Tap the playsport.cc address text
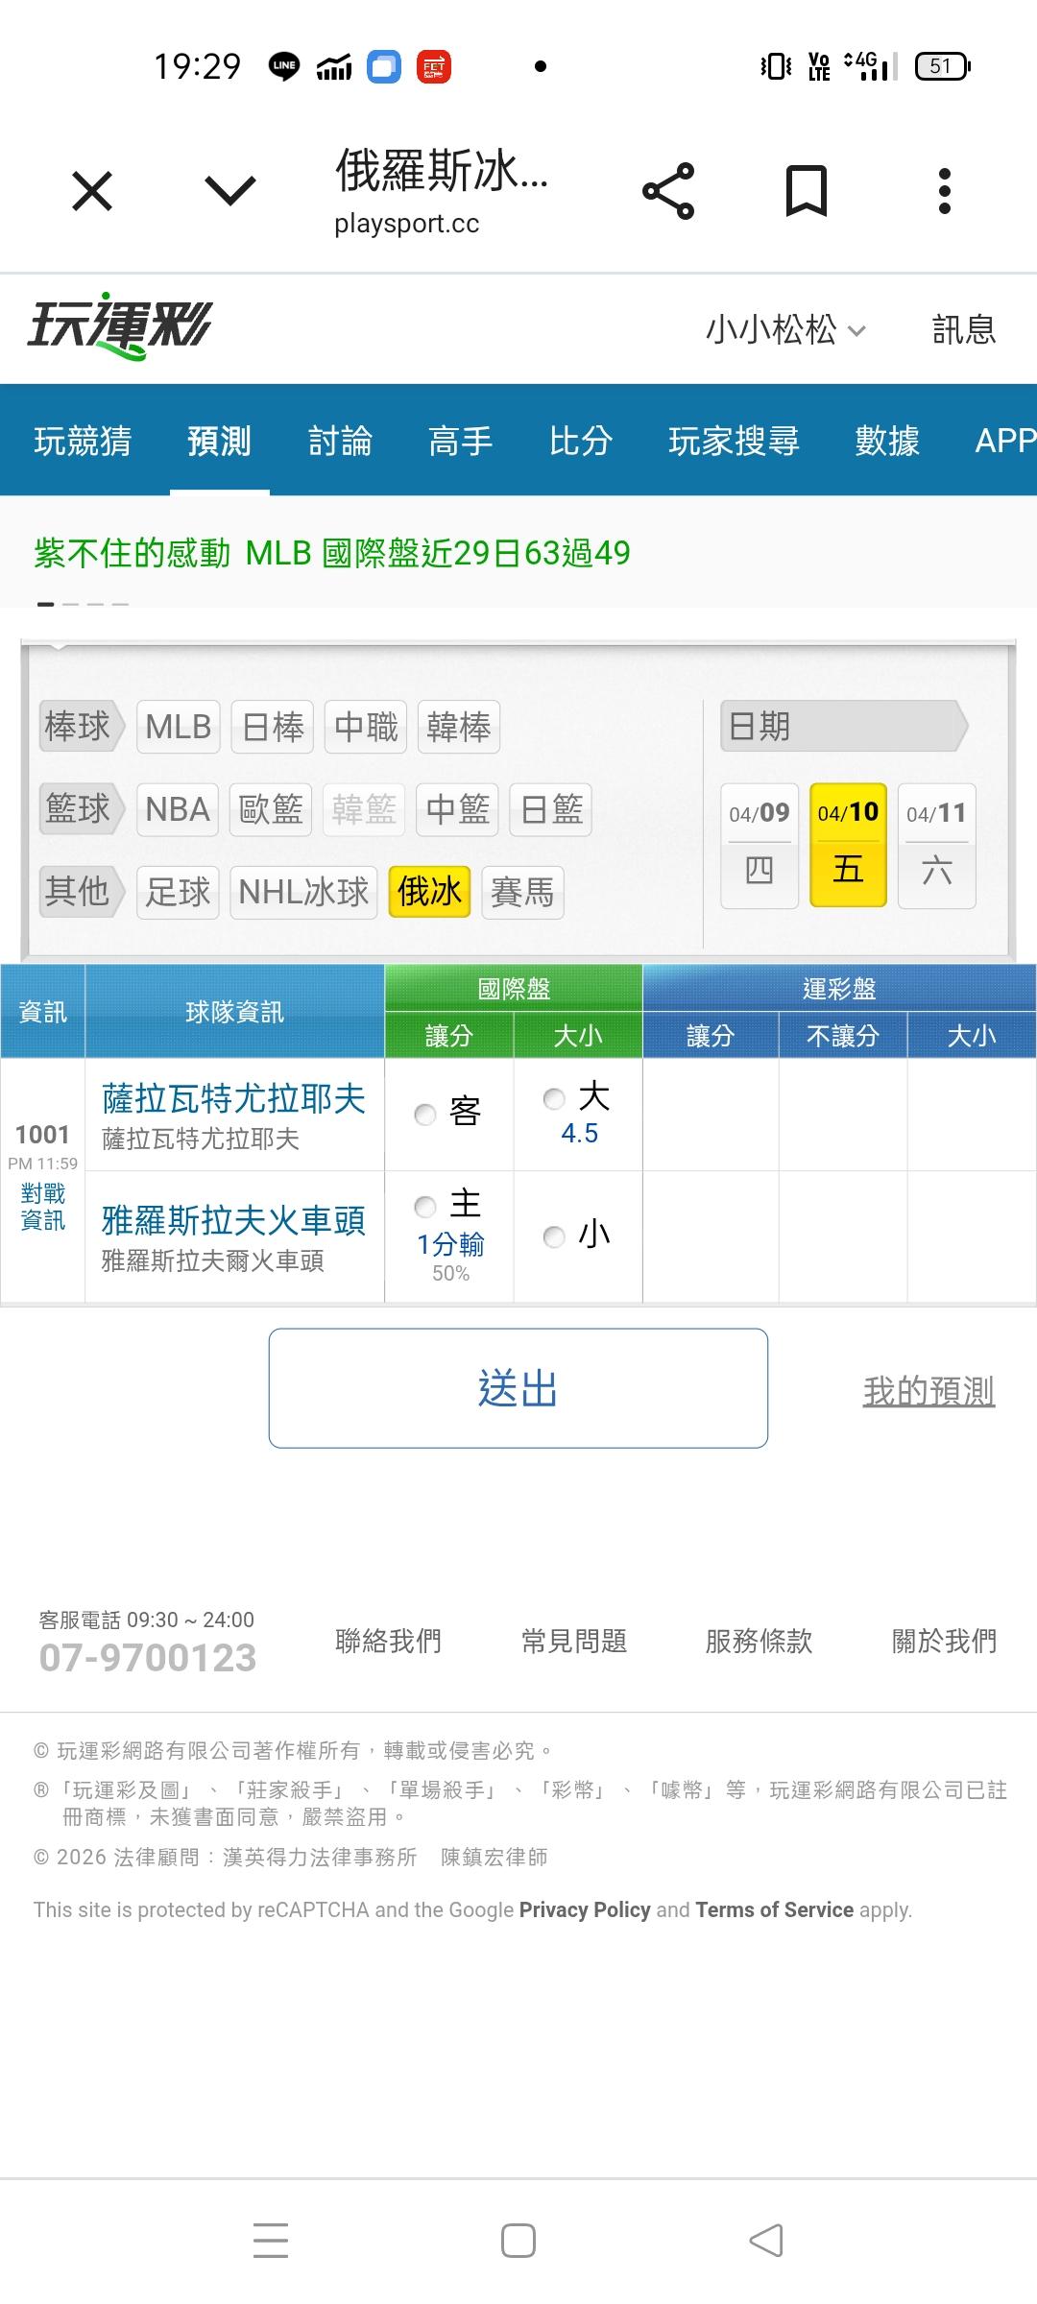 coord(407,224)
